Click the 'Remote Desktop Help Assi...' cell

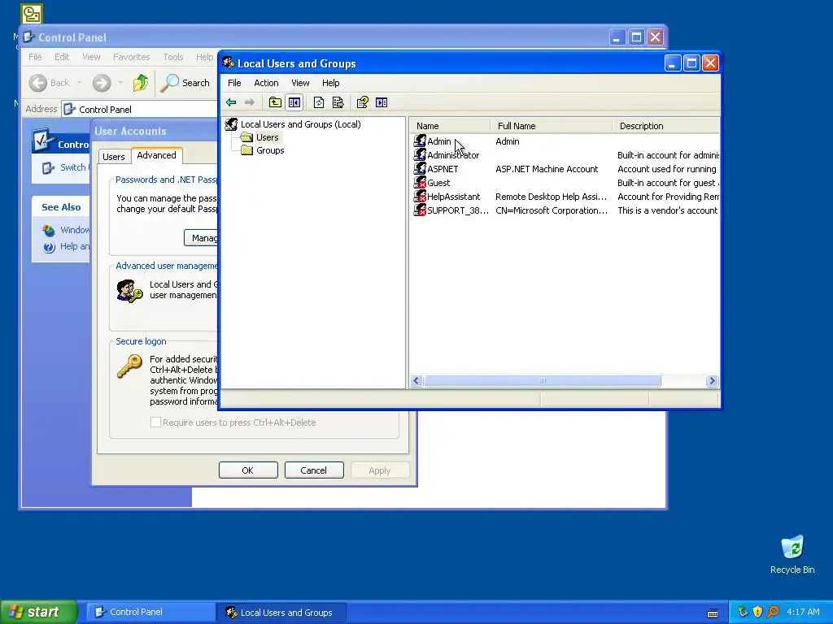pyautogui.click(x=551, y=197)
